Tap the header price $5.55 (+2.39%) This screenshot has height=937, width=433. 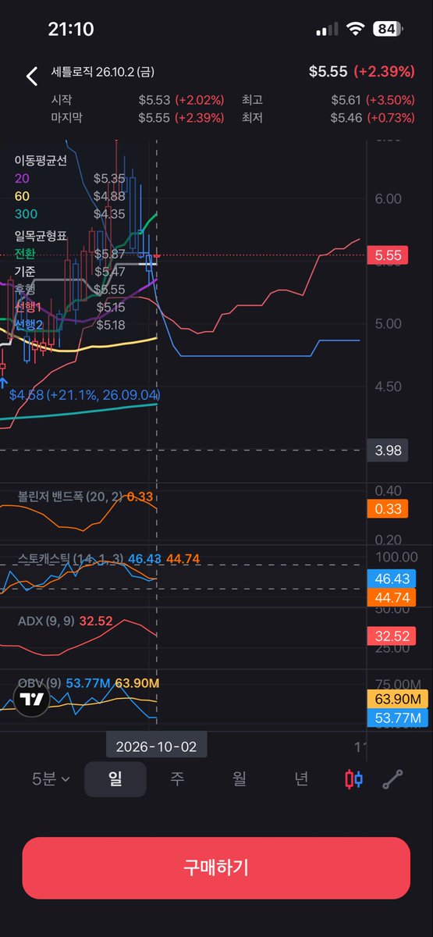click(x=361, y=72)
